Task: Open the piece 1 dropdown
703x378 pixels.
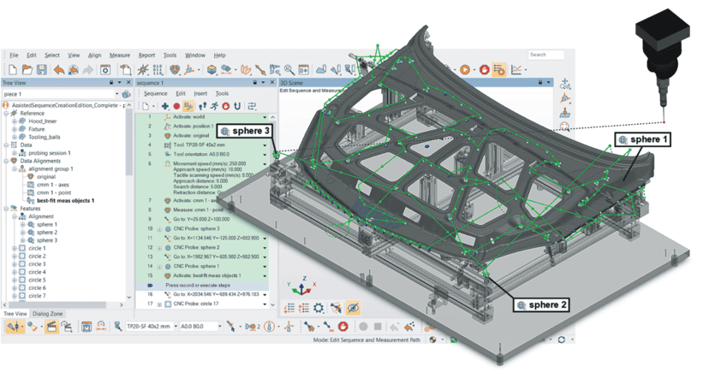Action: (117, 94)
